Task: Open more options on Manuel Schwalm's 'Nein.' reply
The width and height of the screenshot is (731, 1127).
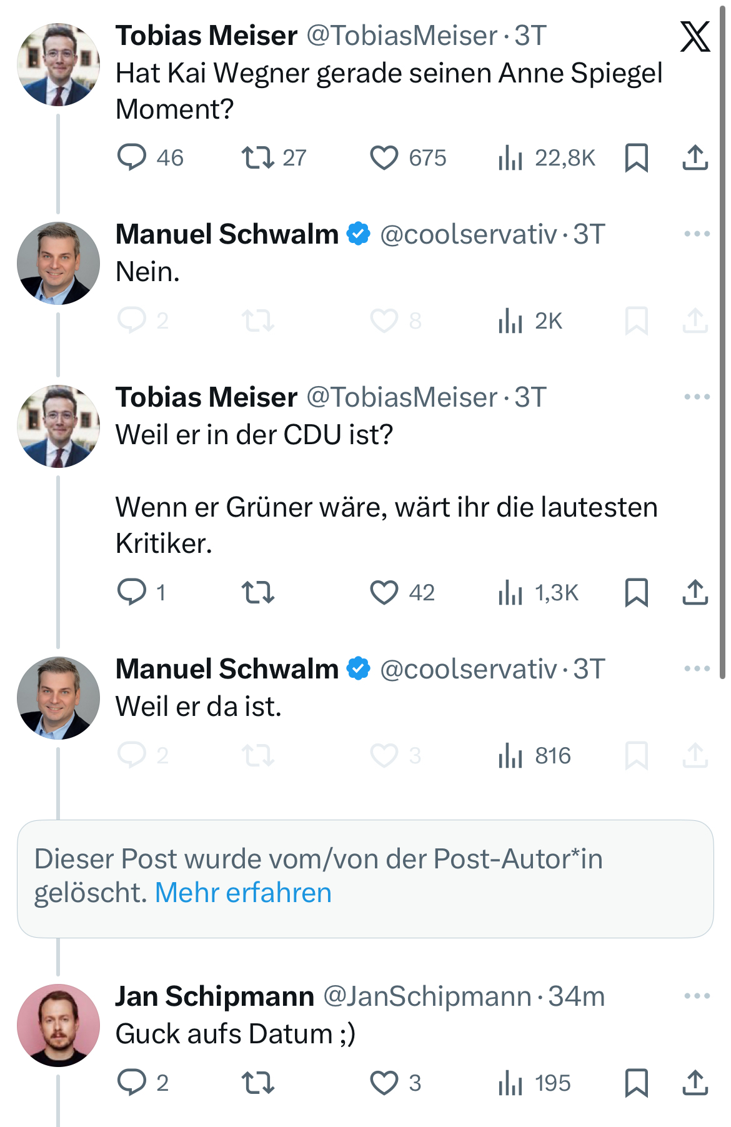Action: [697, 234]
